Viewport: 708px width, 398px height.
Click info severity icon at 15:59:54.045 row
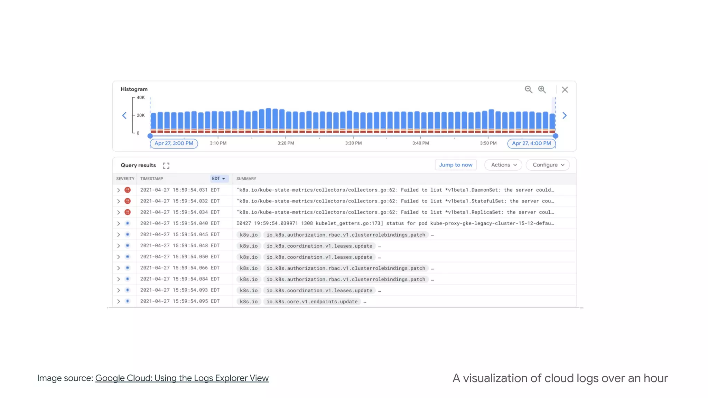click(128, 234)
